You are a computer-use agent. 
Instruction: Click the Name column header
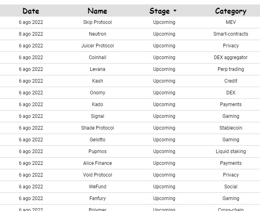(97, 11)
